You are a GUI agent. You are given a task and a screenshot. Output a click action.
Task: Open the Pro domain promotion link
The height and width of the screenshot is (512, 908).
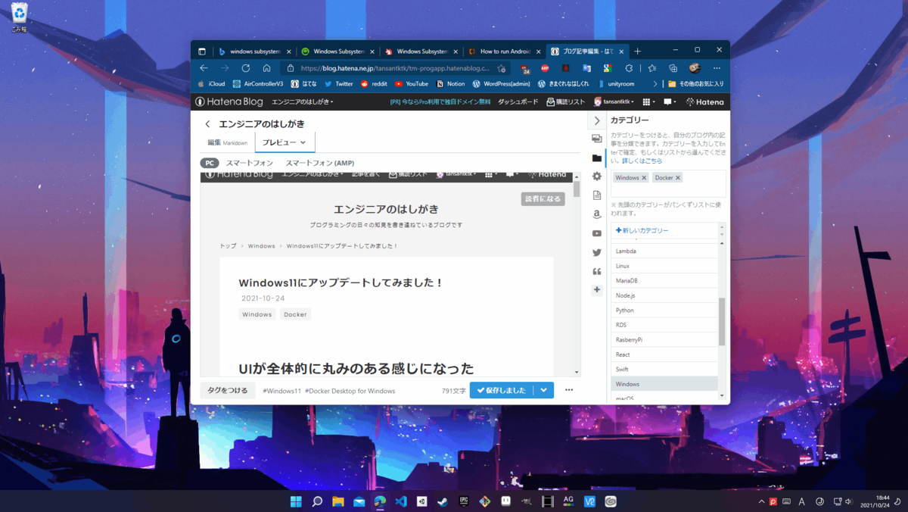tap(440, 101)
